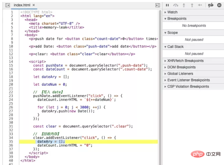Click 'const clear = document.querySelector' line
This screenshot has height=165, width=224.
pyautogui.click(x=83, y=127)
